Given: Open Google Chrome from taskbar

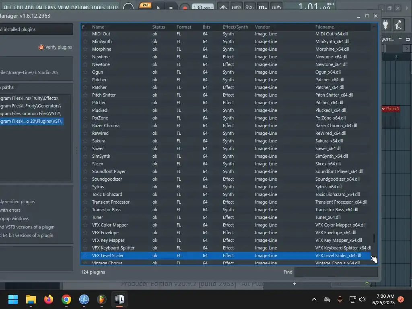Looking at the screenshot, I should (x=66, y=299).
